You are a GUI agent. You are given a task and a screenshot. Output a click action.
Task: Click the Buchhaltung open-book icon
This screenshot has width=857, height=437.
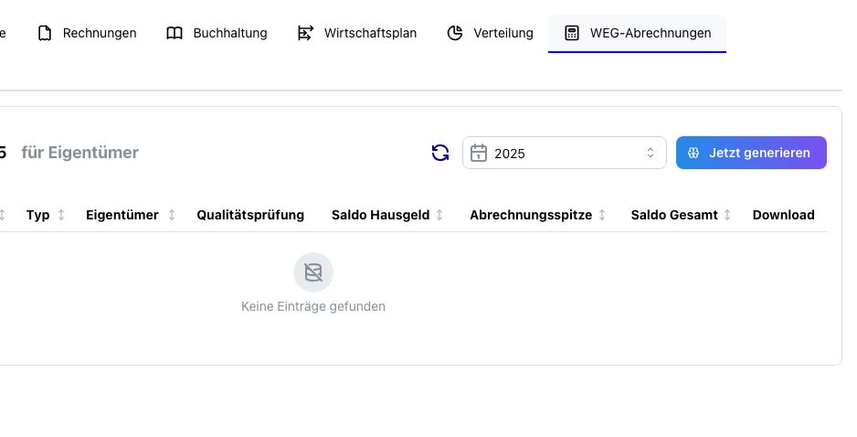tap(175, 33)
